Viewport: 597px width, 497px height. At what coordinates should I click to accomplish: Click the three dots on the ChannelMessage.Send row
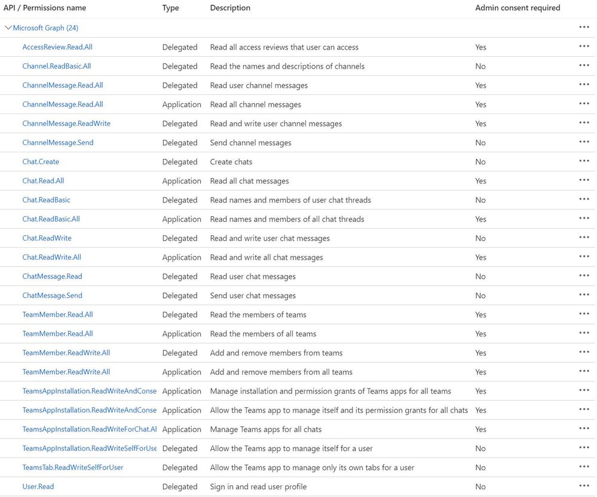point(584,142)
